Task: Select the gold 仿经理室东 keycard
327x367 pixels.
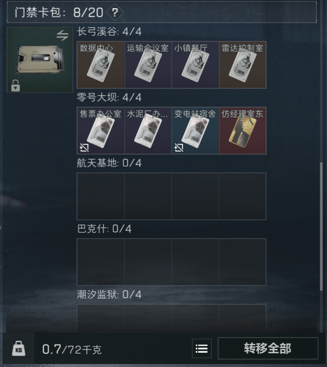Action: (243, 130)
